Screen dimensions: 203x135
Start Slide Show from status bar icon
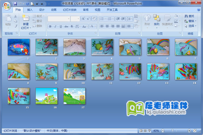(150, 131)
